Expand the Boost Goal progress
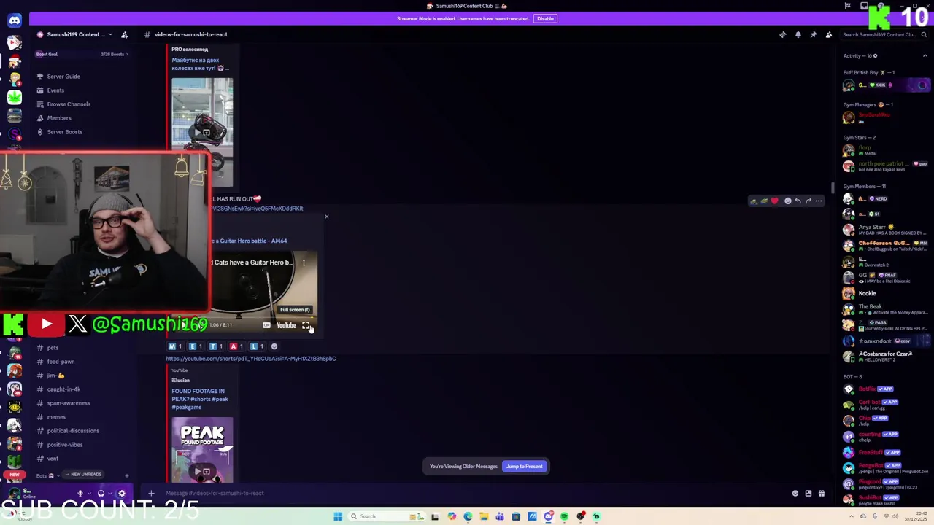This screenshot has width=934, height=525. click(82, 54)
